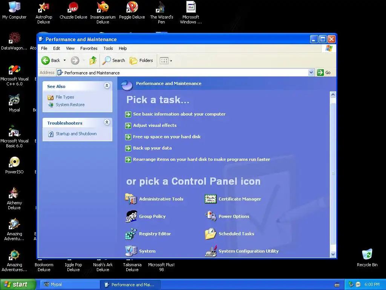Choose Free up space on your hard disk
This screenshot has width=386, height=290.
(167, 137)
